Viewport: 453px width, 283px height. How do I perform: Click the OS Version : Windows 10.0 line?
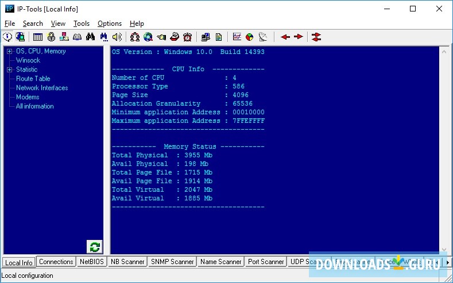coord(188,52)
